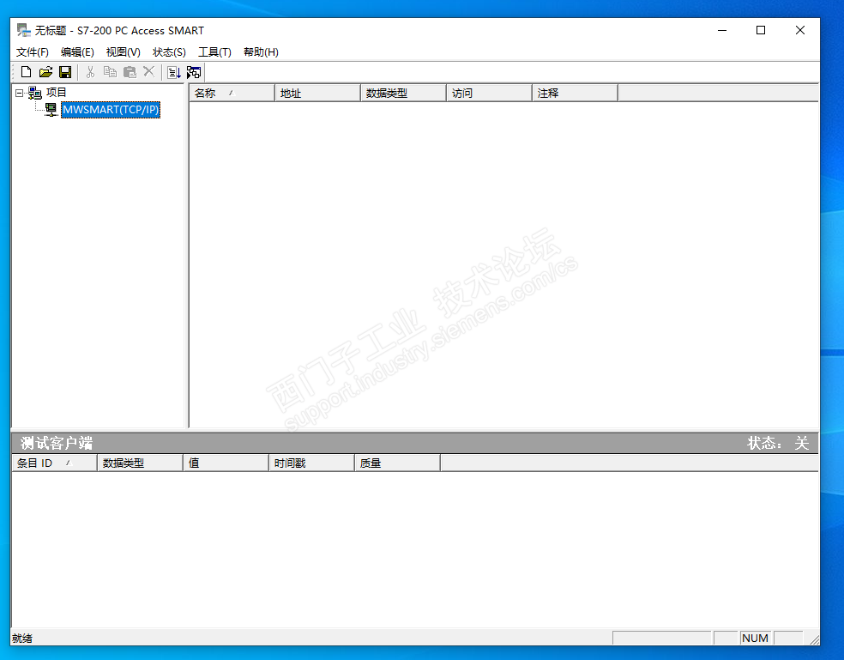Click the window resize grip corner
Image resolution: width=844 pixels, height=660 pixels.
[x=814, y=639]
